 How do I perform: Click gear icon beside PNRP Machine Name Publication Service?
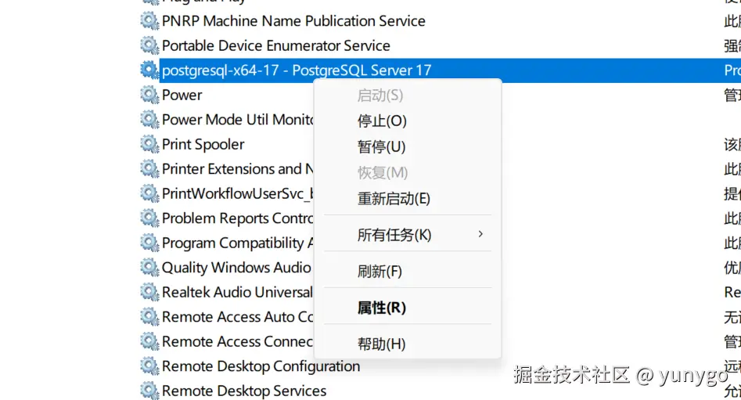[x=149, y=21]
